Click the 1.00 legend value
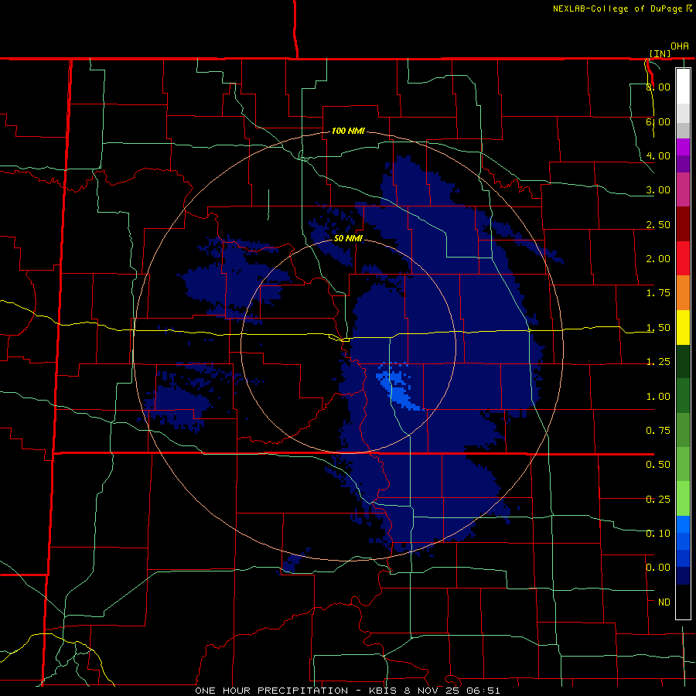Image resolution: width=696 pixels, height=696 pixels. pyautogui.click(x=658, y=397)
